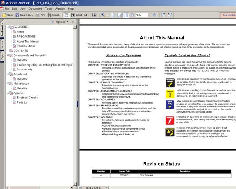This screenshot has width=236, height=189.
Task: Go to the Disassembly bookmark
Action: [24, 69]
